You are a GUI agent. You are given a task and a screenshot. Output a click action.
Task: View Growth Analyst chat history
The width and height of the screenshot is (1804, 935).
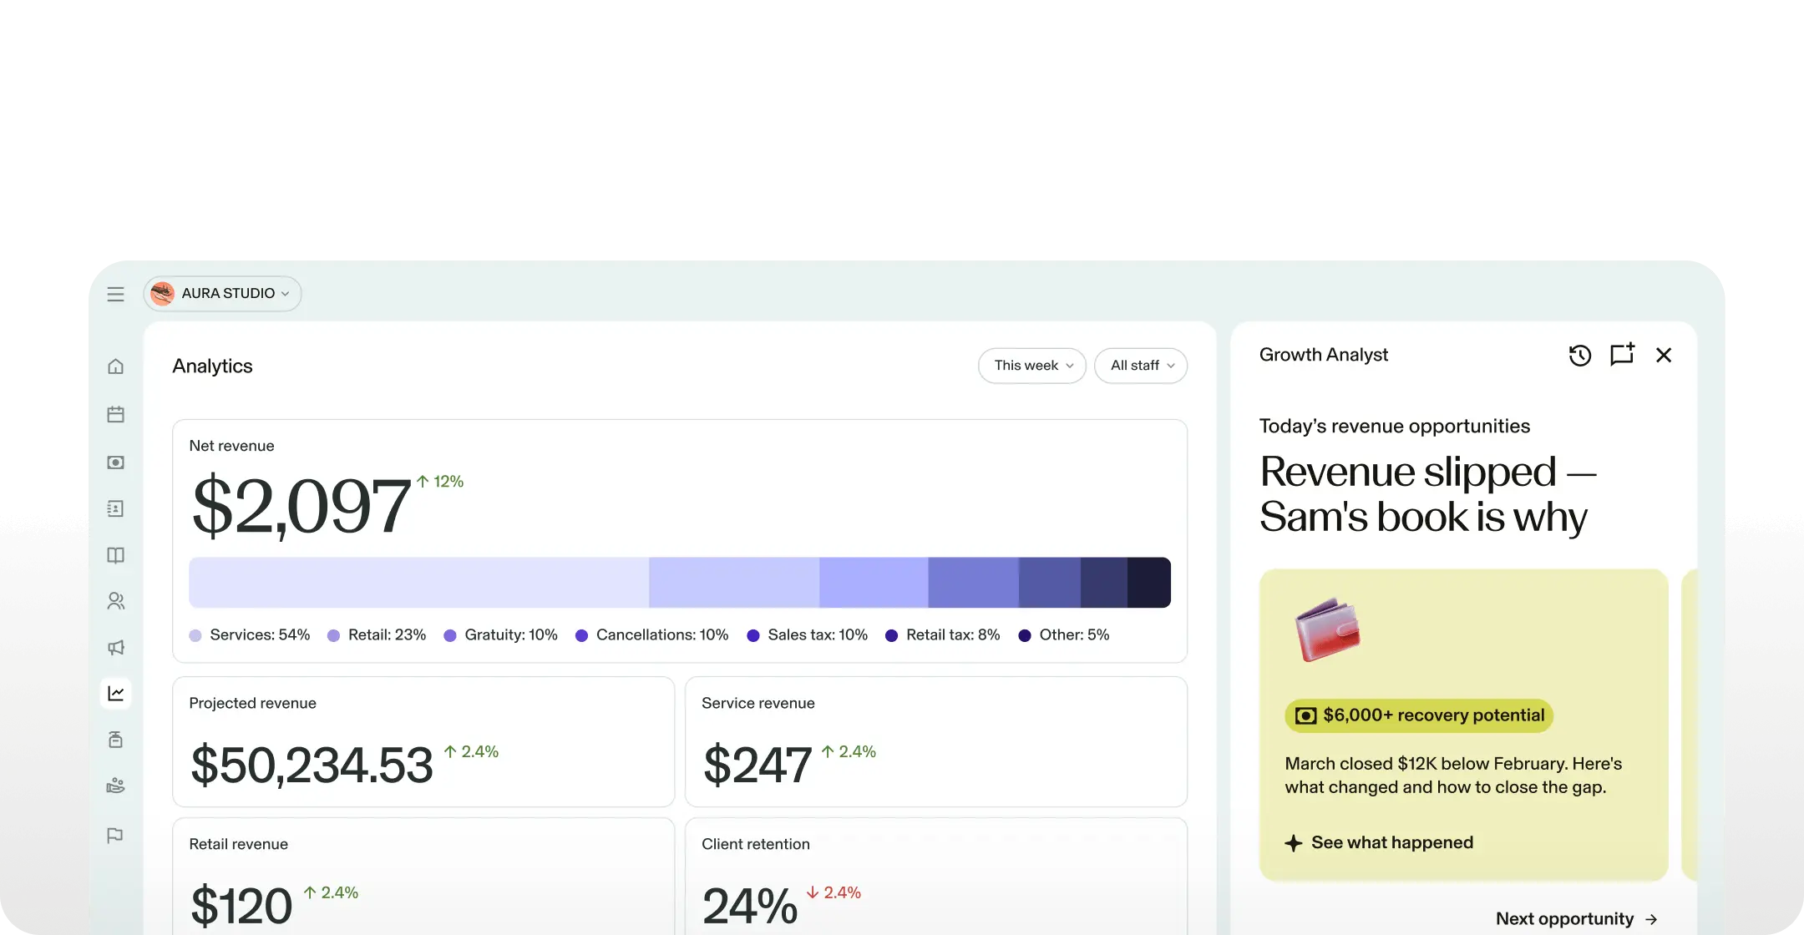click(x=1579, y=356)
